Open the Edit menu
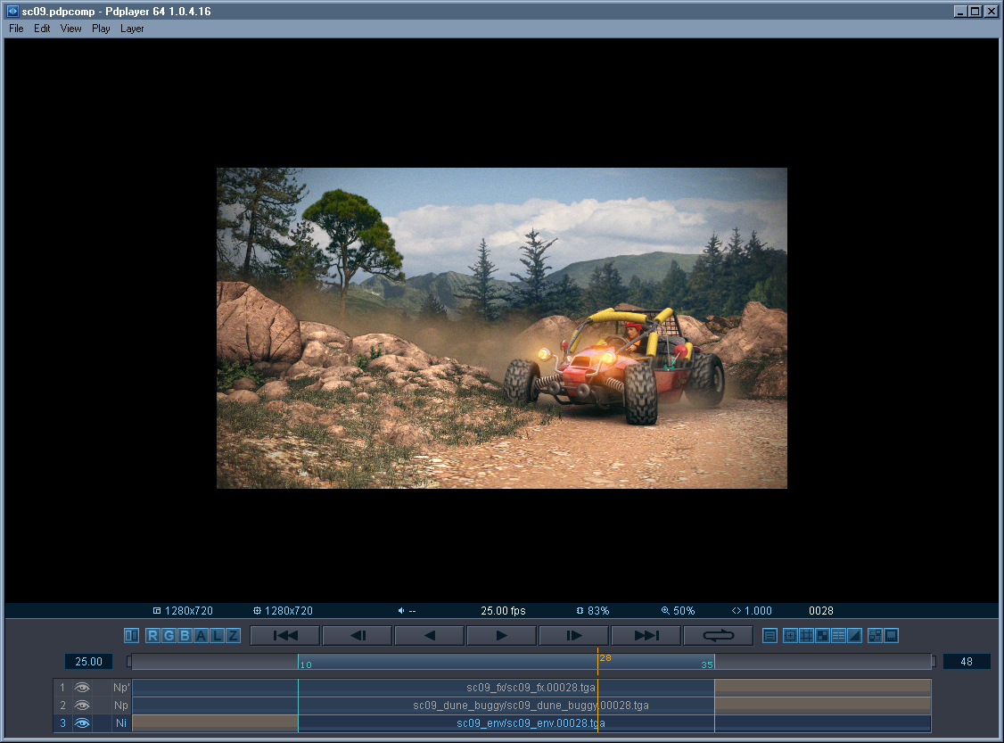Viewport: 1004px width, 743px height. click(42, 29)
